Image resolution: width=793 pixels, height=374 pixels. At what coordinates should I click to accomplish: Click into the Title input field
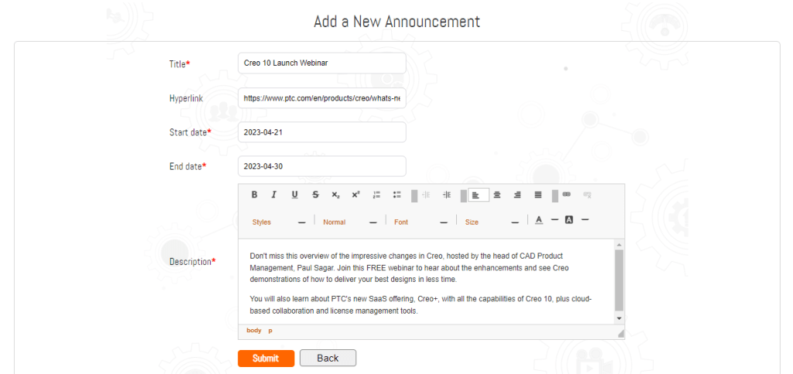point(321,63)
